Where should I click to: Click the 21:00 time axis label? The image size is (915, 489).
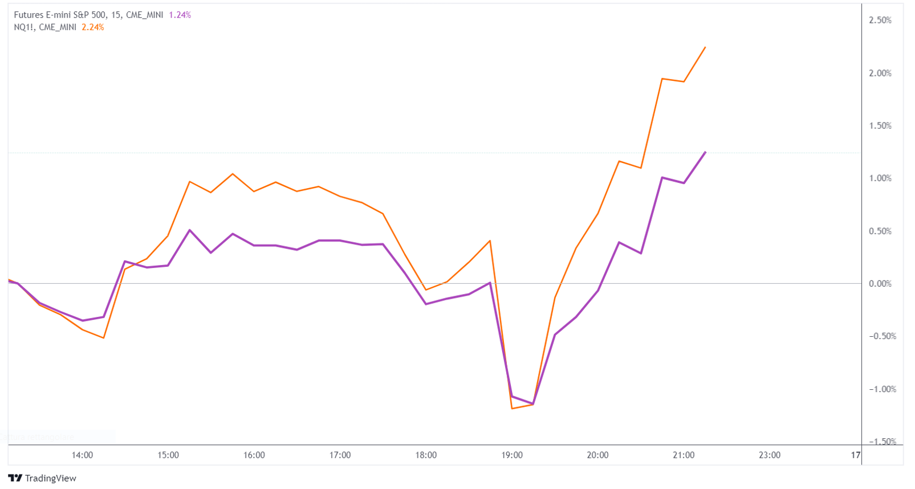point(684,455)
